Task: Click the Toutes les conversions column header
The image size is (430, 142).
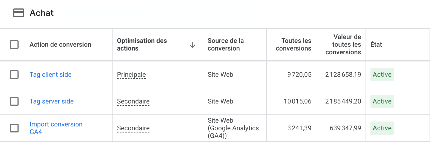Action: coord(293,45)
